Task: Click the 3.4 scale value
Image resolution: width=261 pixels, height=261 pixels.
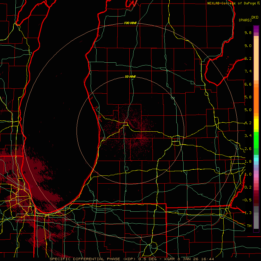Action: (248, 136)
